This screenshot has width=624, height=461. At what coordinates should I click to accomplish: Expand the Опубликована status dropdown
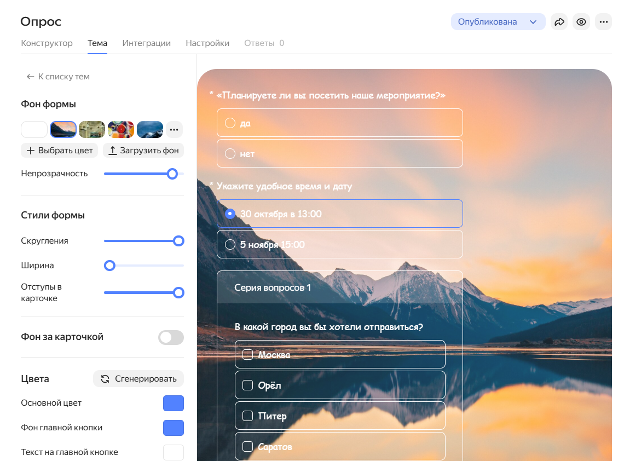(533, 22)
